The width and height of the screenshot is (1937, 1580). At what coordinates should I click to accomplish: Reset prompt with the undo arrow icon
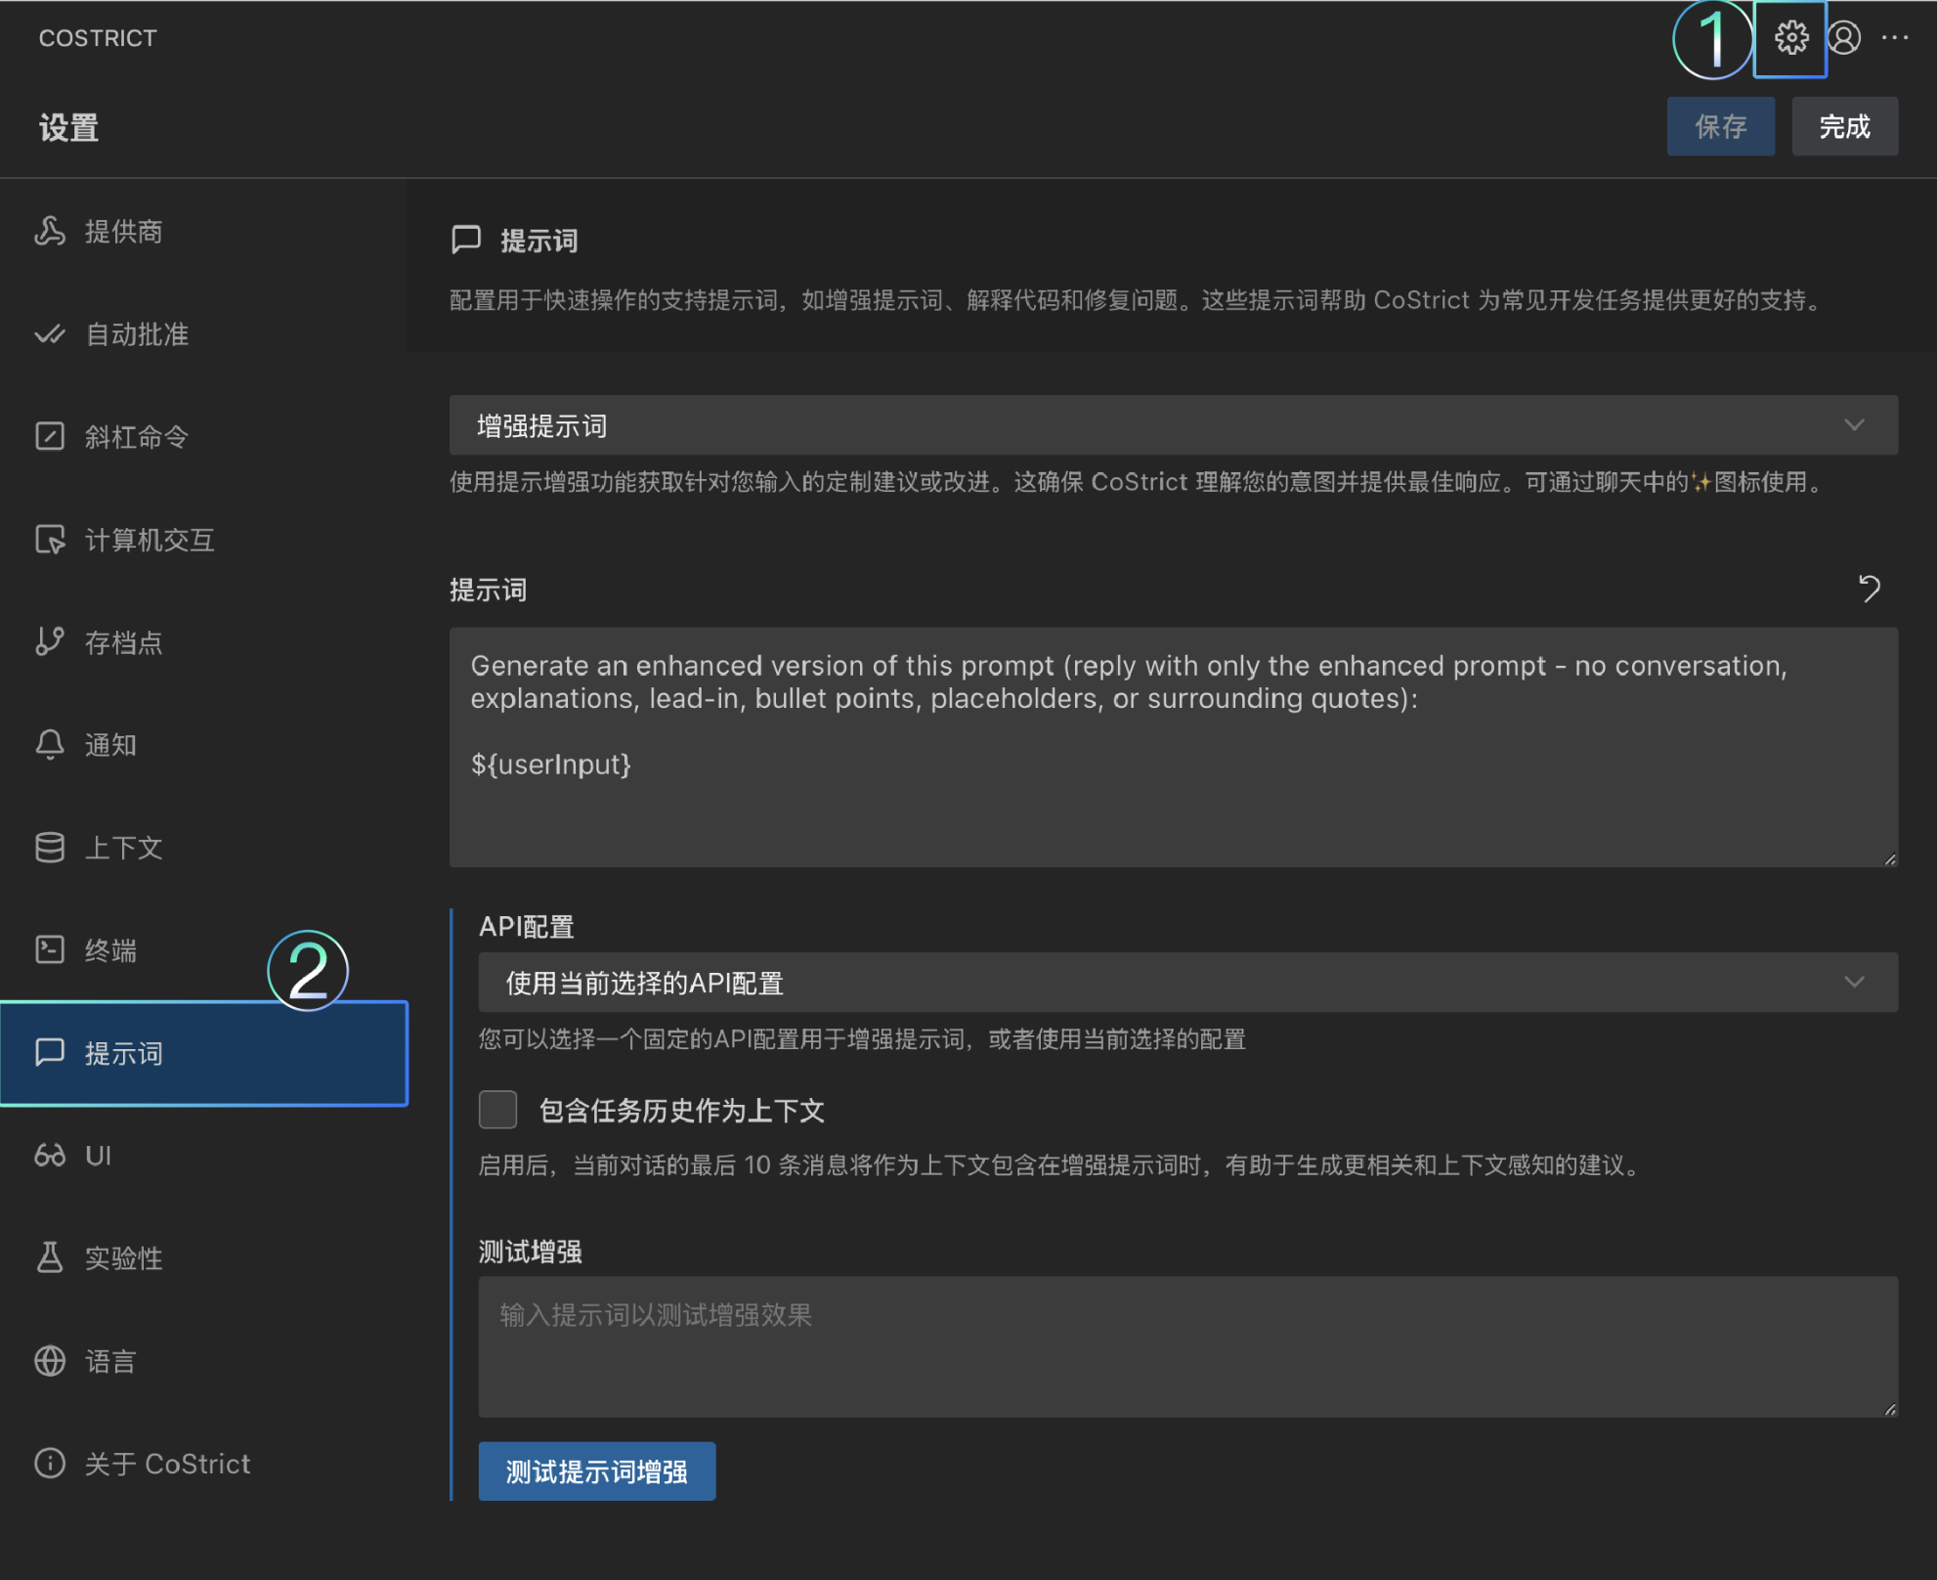1869,589
